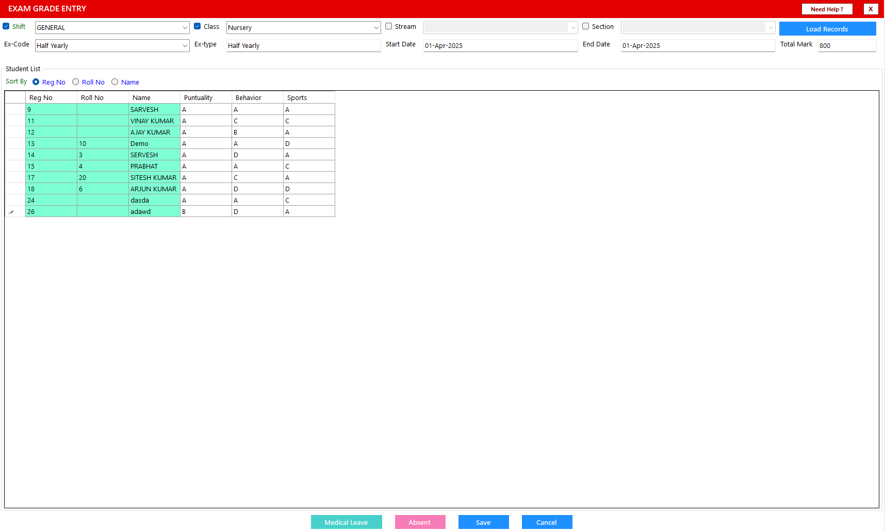Click Reg No 13 cell
Image resolution: width=885 pixels, height=531 pixels.
52,143
